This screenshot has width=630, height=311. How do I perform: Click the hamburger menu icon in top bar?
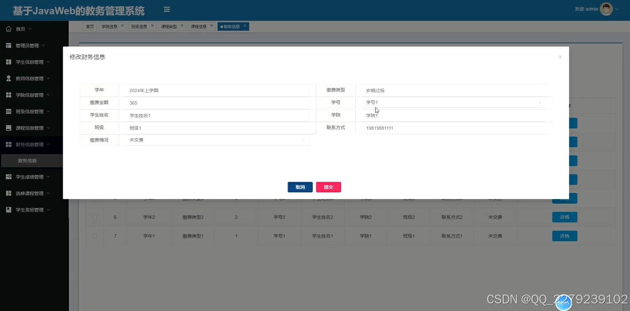166,8
